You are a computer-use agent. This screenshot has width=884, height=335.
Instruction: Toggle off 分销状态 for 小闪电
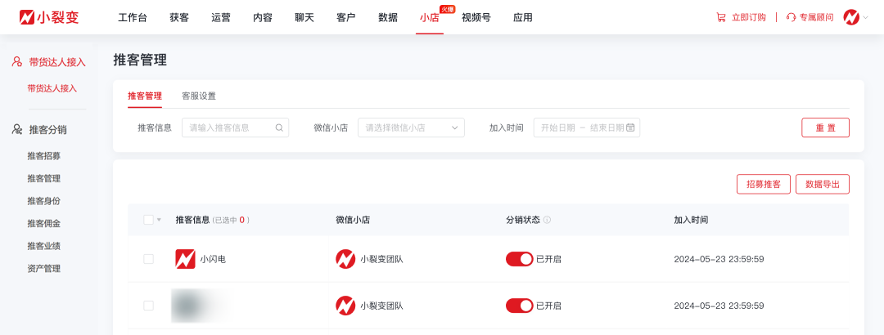(520, 259)
